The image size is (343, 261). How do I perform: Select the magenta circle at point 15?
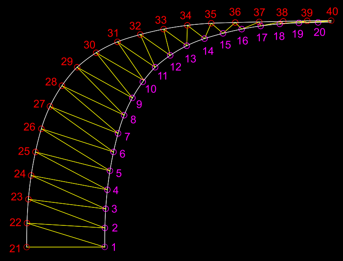(x=223, y=33)
